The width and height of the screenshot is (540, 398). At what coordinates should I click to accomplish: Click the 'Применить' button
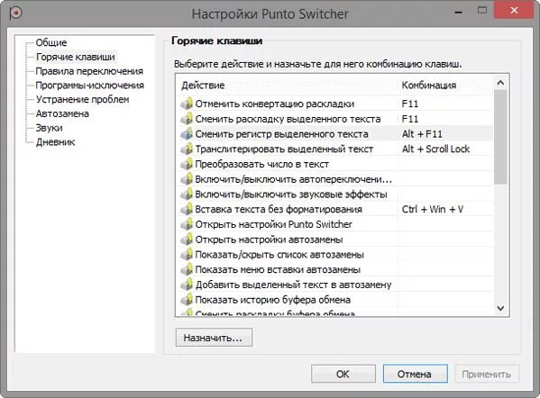pos(487,374)
